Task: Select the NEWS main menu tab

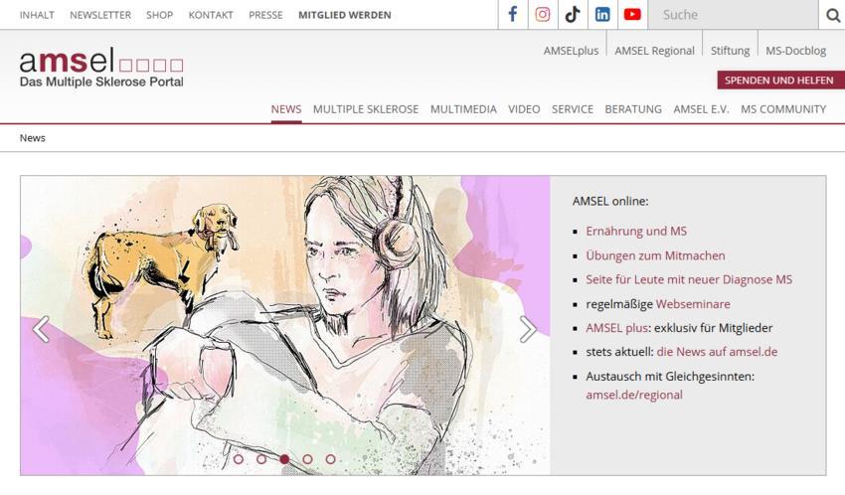Action: 286,109
